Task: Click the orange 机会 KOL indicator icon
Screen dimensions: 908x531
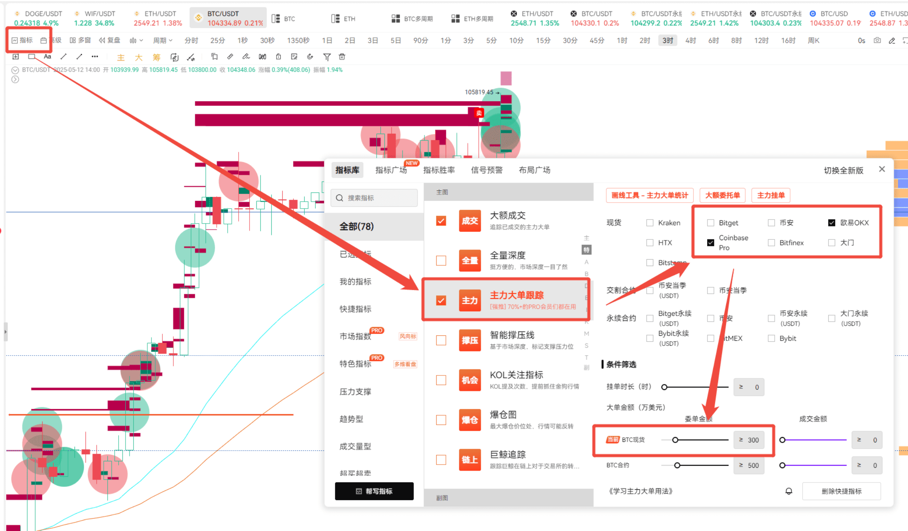Action: pyautogui.click(x=470, y=380)
